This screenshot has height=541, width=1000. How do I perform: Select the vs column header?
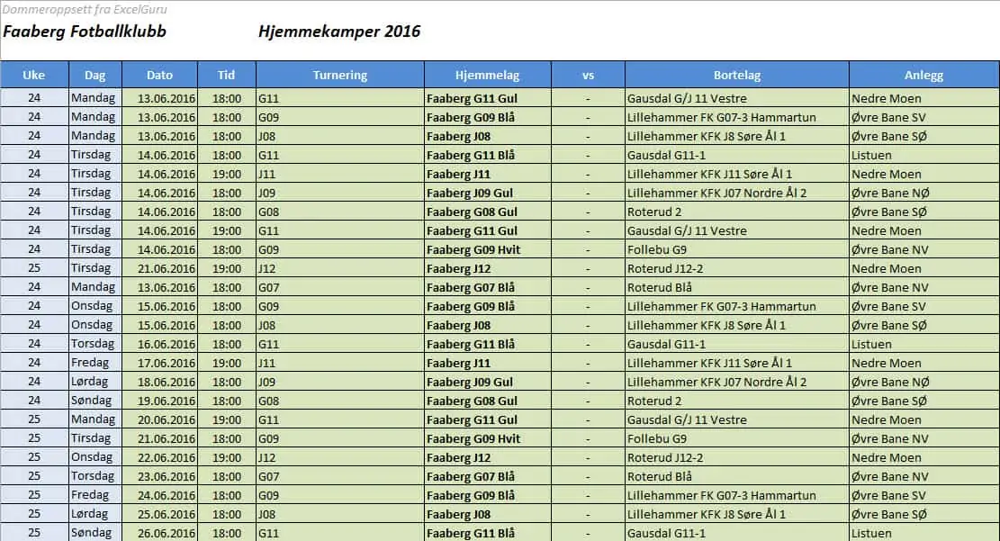click(x=588, y=75)
